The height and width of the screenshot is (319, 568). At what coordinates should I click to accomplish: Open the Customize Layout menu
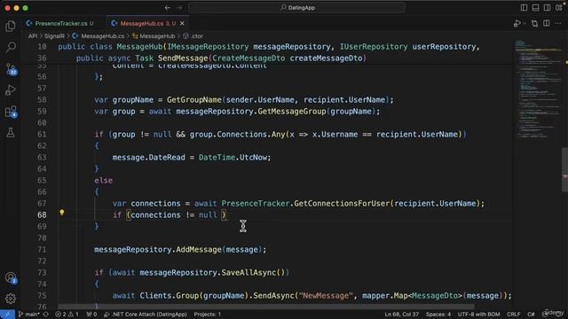[x=559, y=8]
